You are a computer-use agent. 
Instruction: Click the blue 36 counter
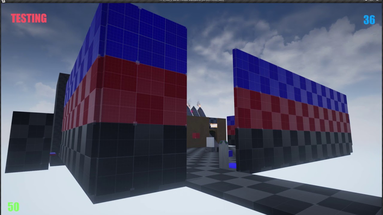coord(369,20)
